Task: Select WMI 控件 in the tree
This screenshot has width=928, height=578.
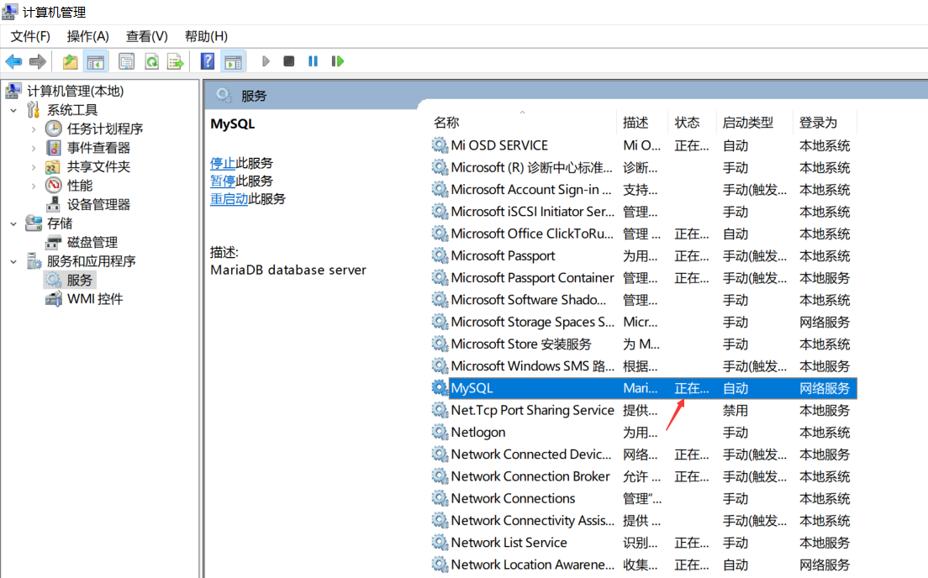Action: click(x=95, y=299)
